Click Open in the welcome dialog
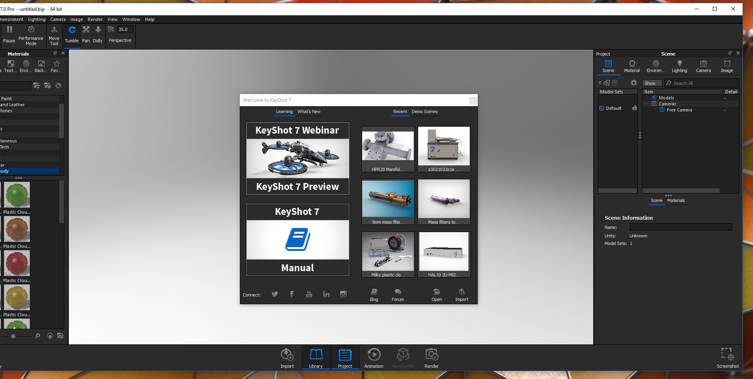 click(x=437, y=295)
